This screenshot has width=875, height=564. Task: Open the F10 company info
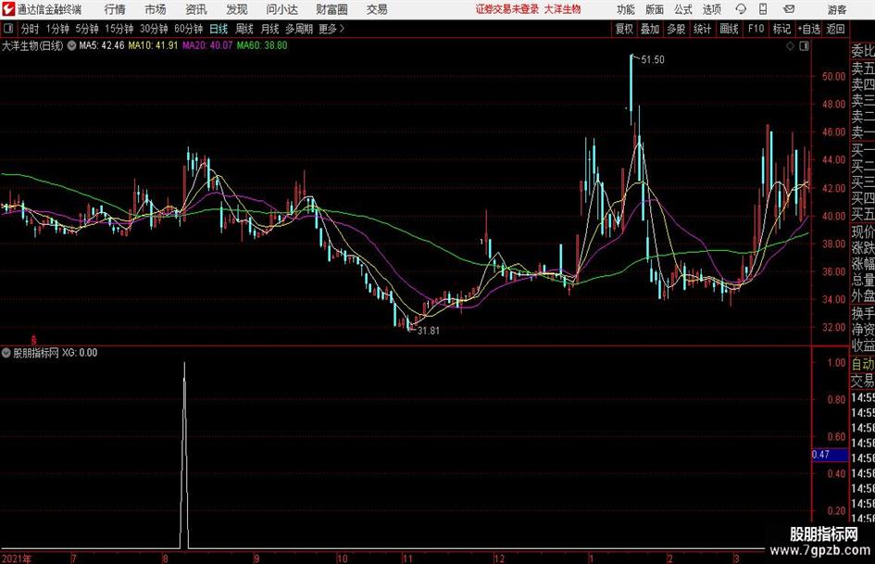(756, 29)
